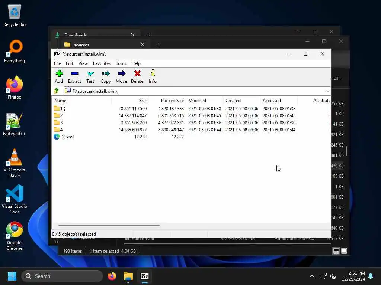This screenshot has width=381, height=285.
Task: Open the Info toolbar icon
Action: [153, 76]
